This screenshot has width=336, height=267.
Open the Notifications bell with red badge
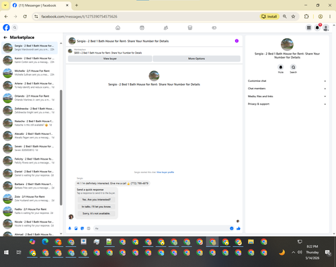(x=317, y=28)
